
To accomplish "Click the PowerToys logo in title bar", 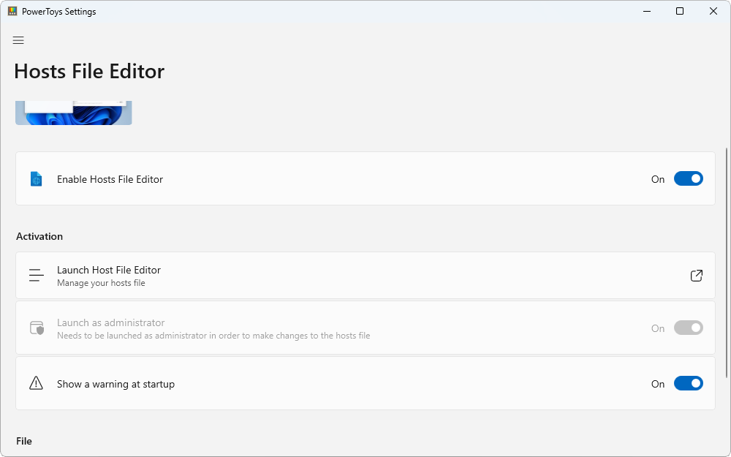I will (x=12, y=12).
